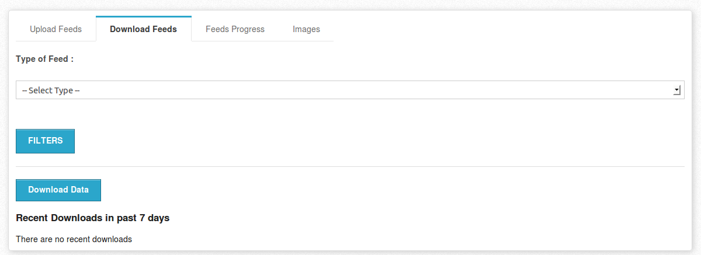Go to the Images tab
701x255 pixels.
click(x=306, y=29)
